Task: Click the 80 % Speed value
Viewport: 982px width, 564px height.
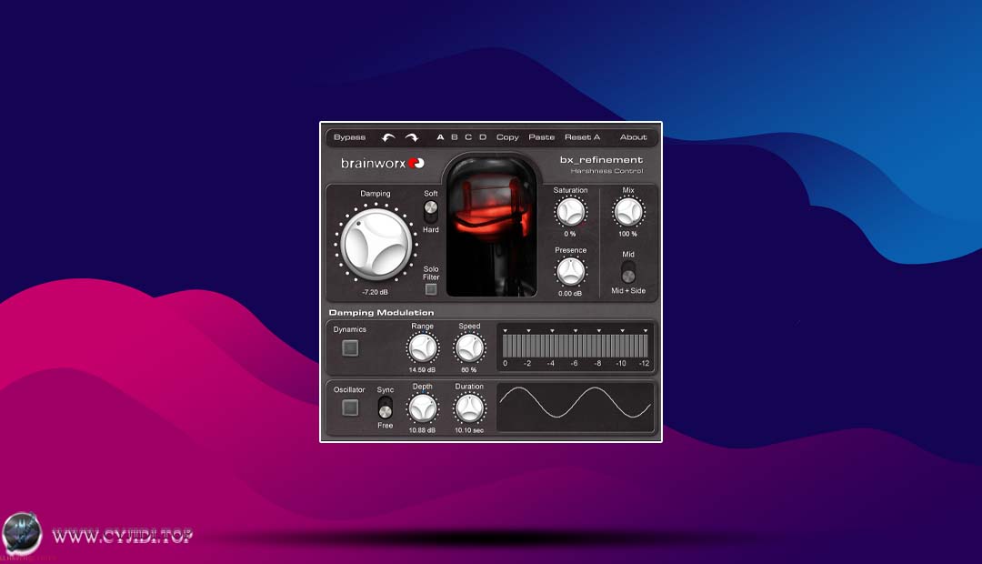Action: pos(468,369)
